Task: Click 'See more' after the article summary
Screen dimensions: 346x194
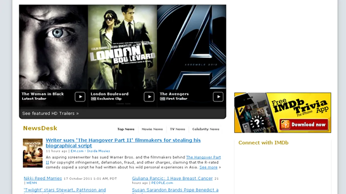Action: tap(208, 167)
